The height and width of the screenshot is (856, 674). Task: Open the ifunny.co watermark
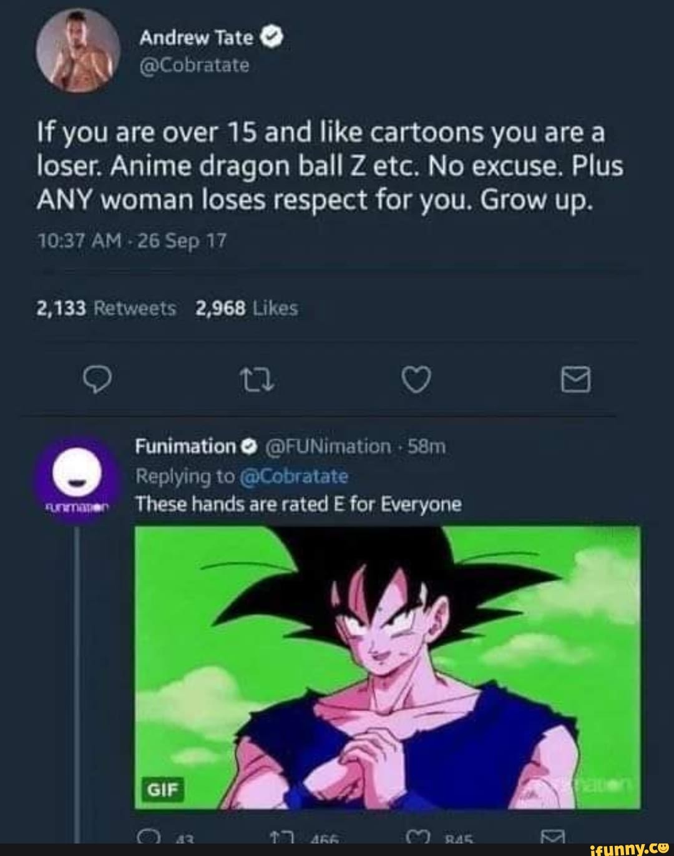click(x=628, y=849)
